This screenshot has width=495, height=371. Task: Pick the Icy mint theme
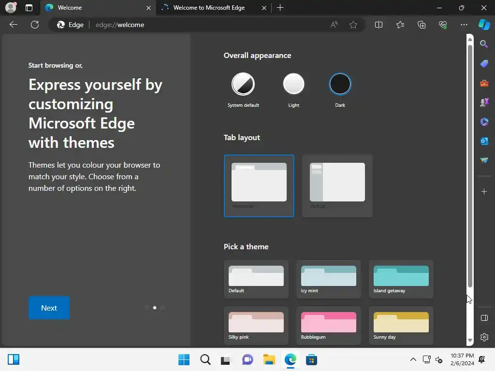pyautogui.click(x=328, y=279)
